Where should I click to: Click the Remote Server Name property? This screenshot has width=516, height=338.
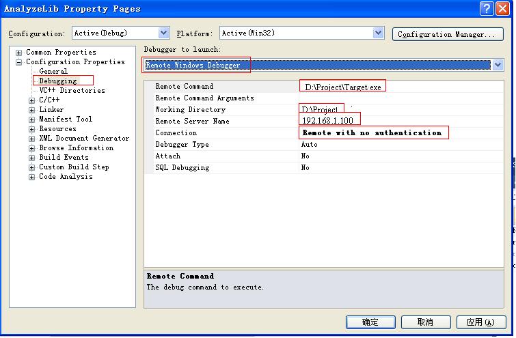[x=192, y=121]
